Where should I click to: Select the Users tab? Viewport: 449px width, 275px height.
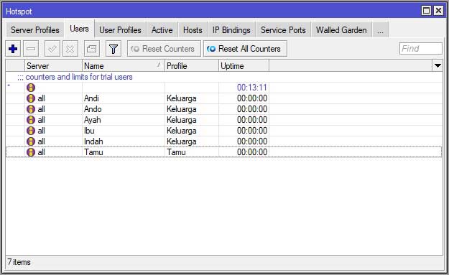point(79,29)
